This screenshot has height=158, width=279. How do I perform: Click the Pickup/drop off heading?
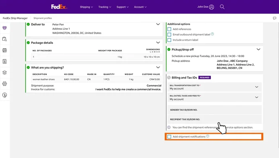tap(183, 49)
